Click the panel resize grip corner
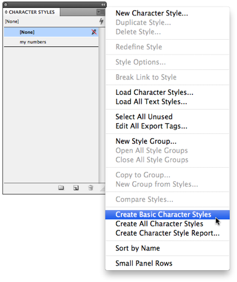 click(103, 190)
